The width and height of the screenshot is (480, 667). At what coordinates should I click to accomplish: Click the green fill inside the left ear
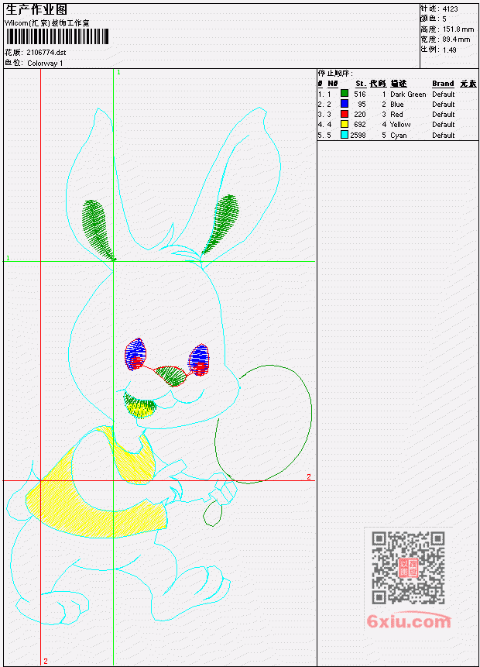tap(98, 229)
